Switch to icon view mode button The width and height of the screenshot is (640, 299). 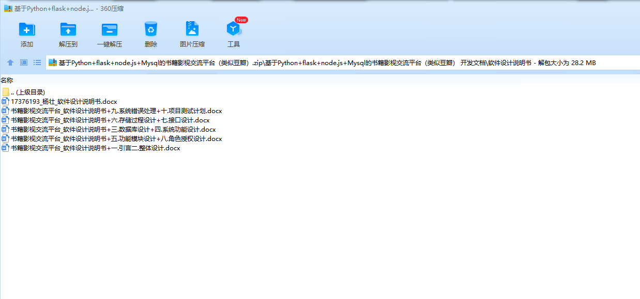click(x=24, y=62)
